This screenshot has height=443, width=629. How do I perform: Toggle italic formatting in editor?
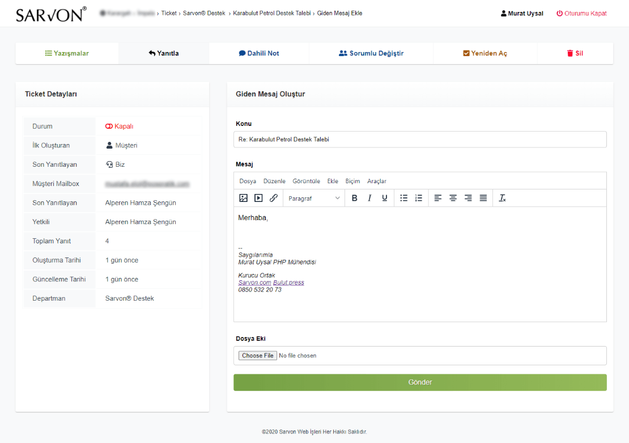(x=369, y=198)
